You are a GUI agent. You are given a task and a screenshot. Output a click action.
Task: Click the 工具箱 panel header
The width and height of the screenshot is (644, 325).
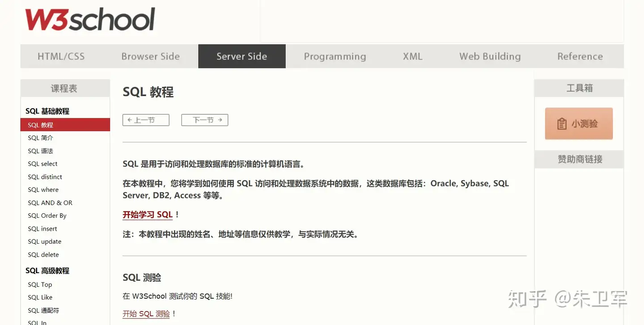tap(579, 88)
